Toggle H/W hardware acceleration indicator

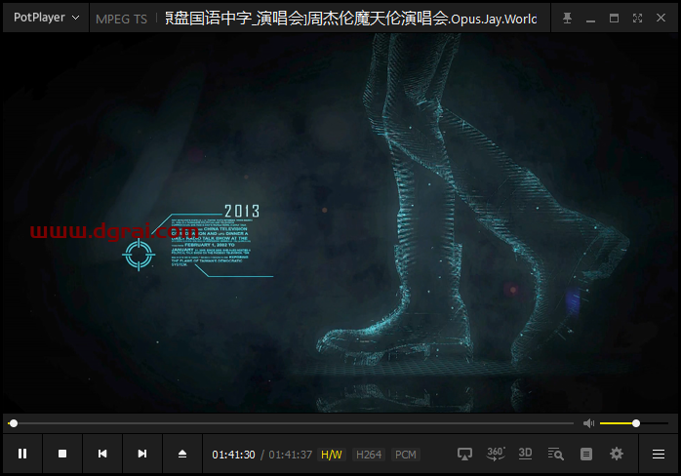tap(332, 455)
